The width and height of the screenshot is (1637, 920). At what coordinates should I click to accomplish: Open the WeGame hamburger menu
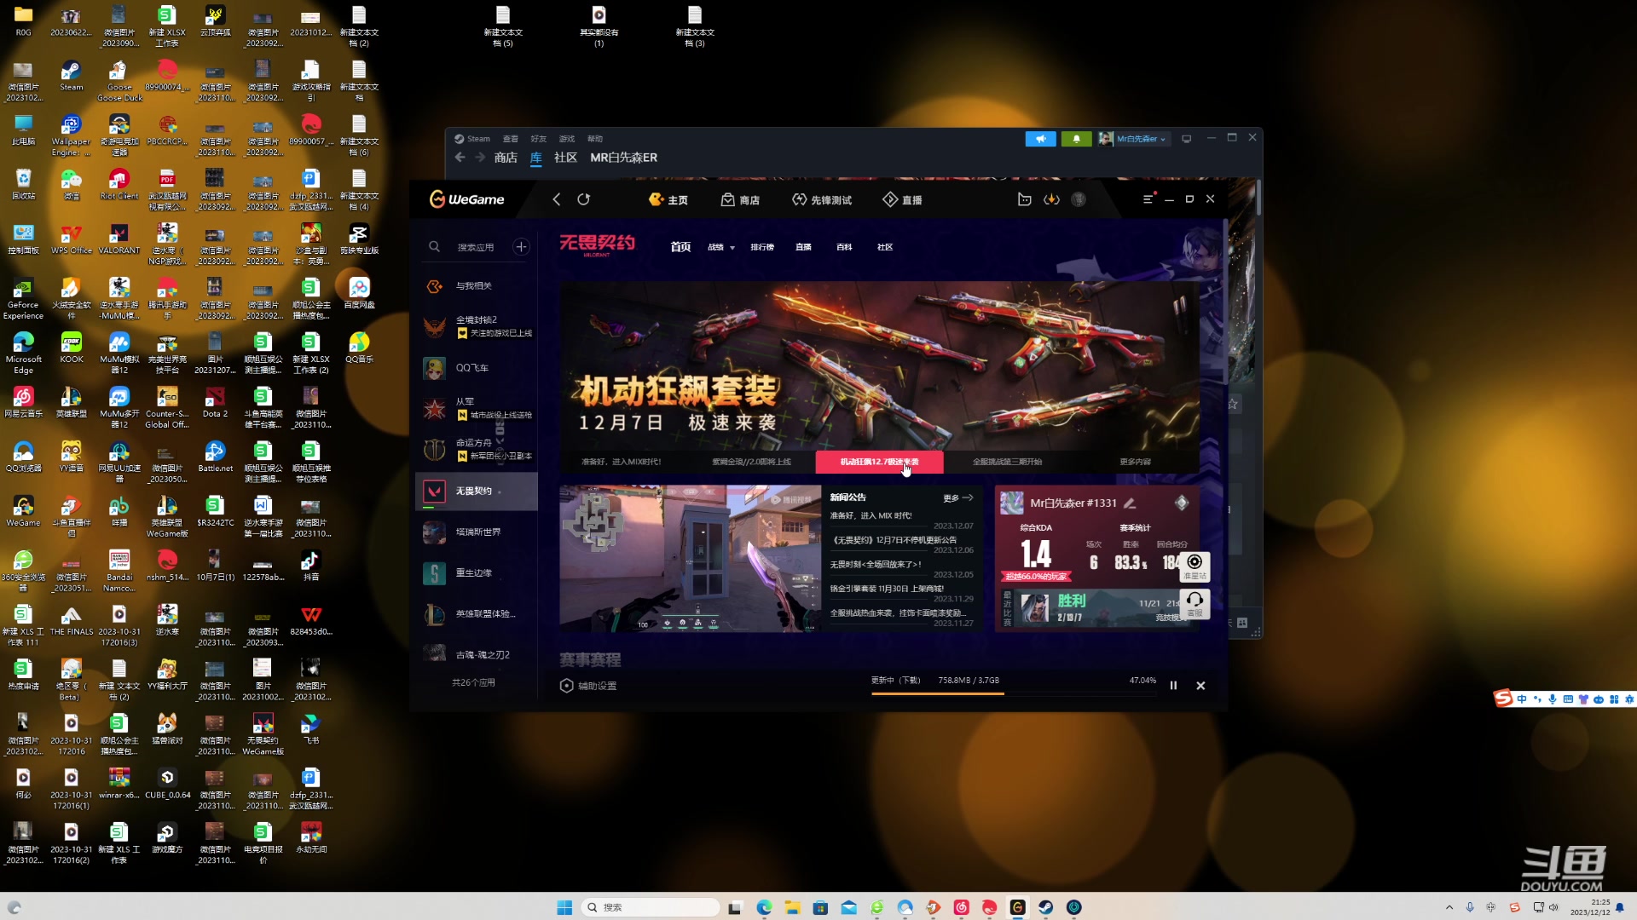click(1148, 199)
